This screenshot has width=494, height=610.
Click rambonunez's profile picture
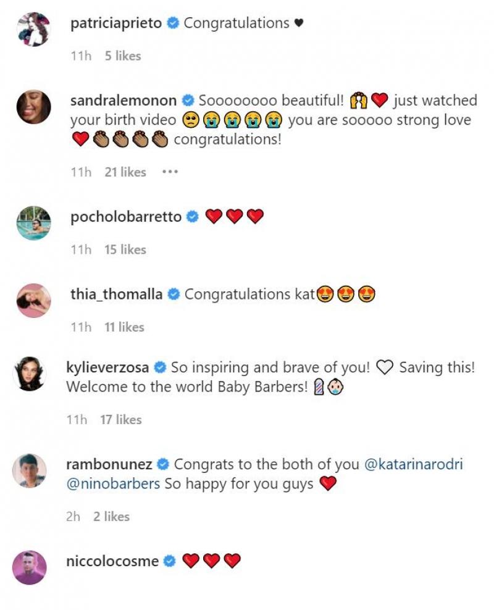coord(30,470)
